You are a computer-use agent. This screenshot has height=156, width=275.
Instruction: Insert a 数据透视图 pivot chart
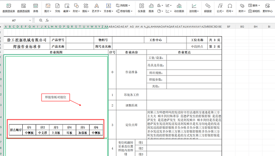coord(24,8)
